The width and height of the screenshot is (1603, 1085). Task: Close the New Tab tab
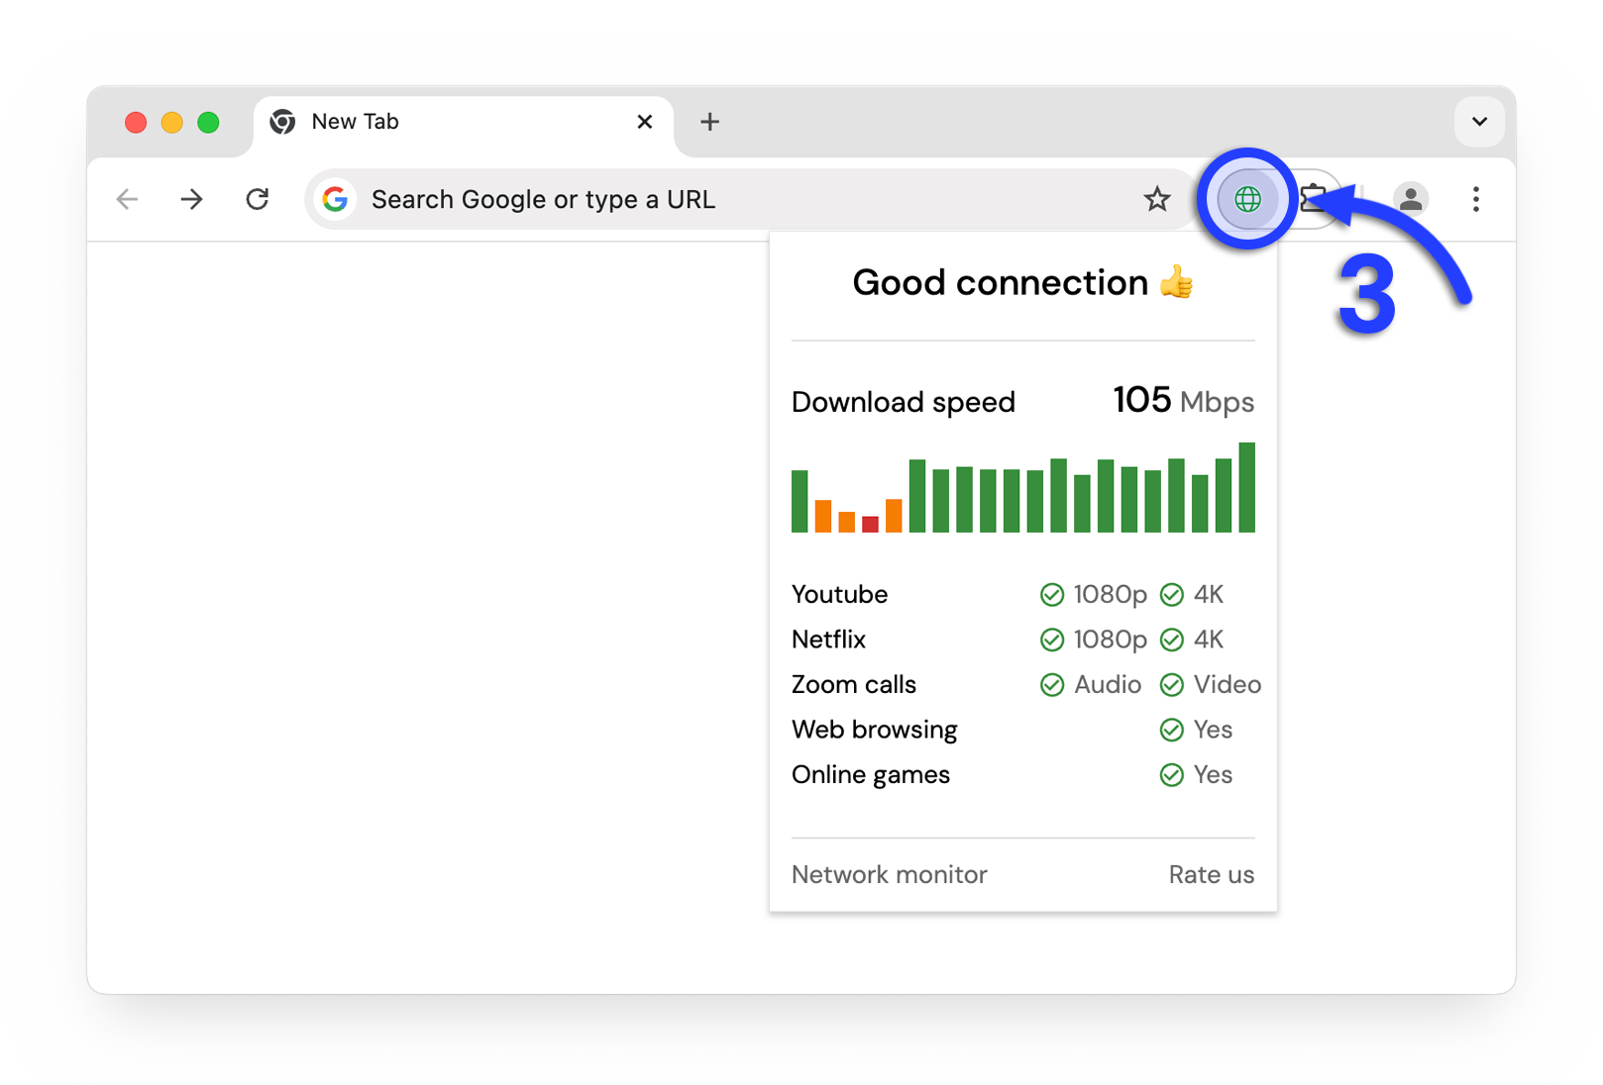(644, 122)
